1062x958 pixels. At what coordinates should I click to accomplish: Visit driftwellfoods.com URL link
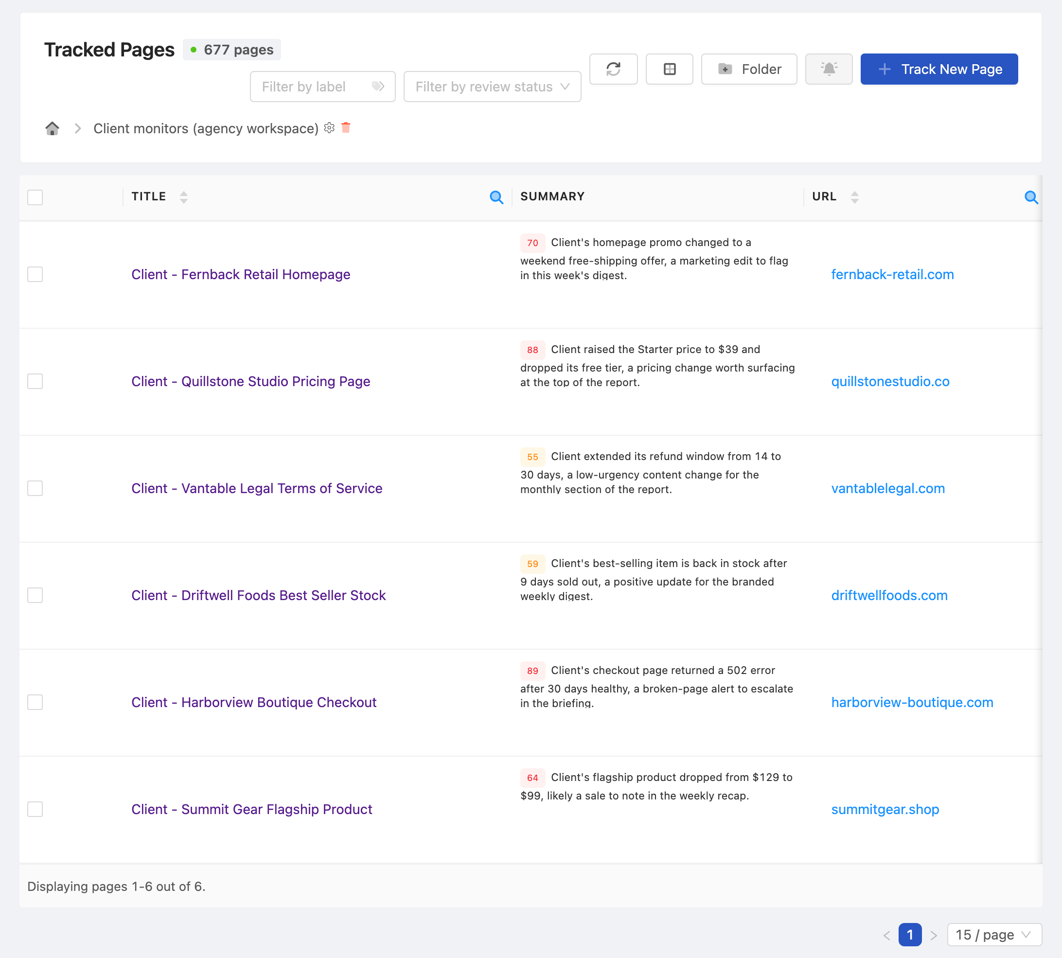click(889, 595)
